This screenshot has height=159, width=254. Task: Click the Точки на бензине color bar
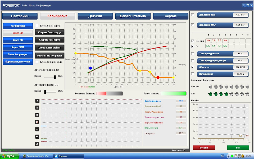tap(109, 94)
